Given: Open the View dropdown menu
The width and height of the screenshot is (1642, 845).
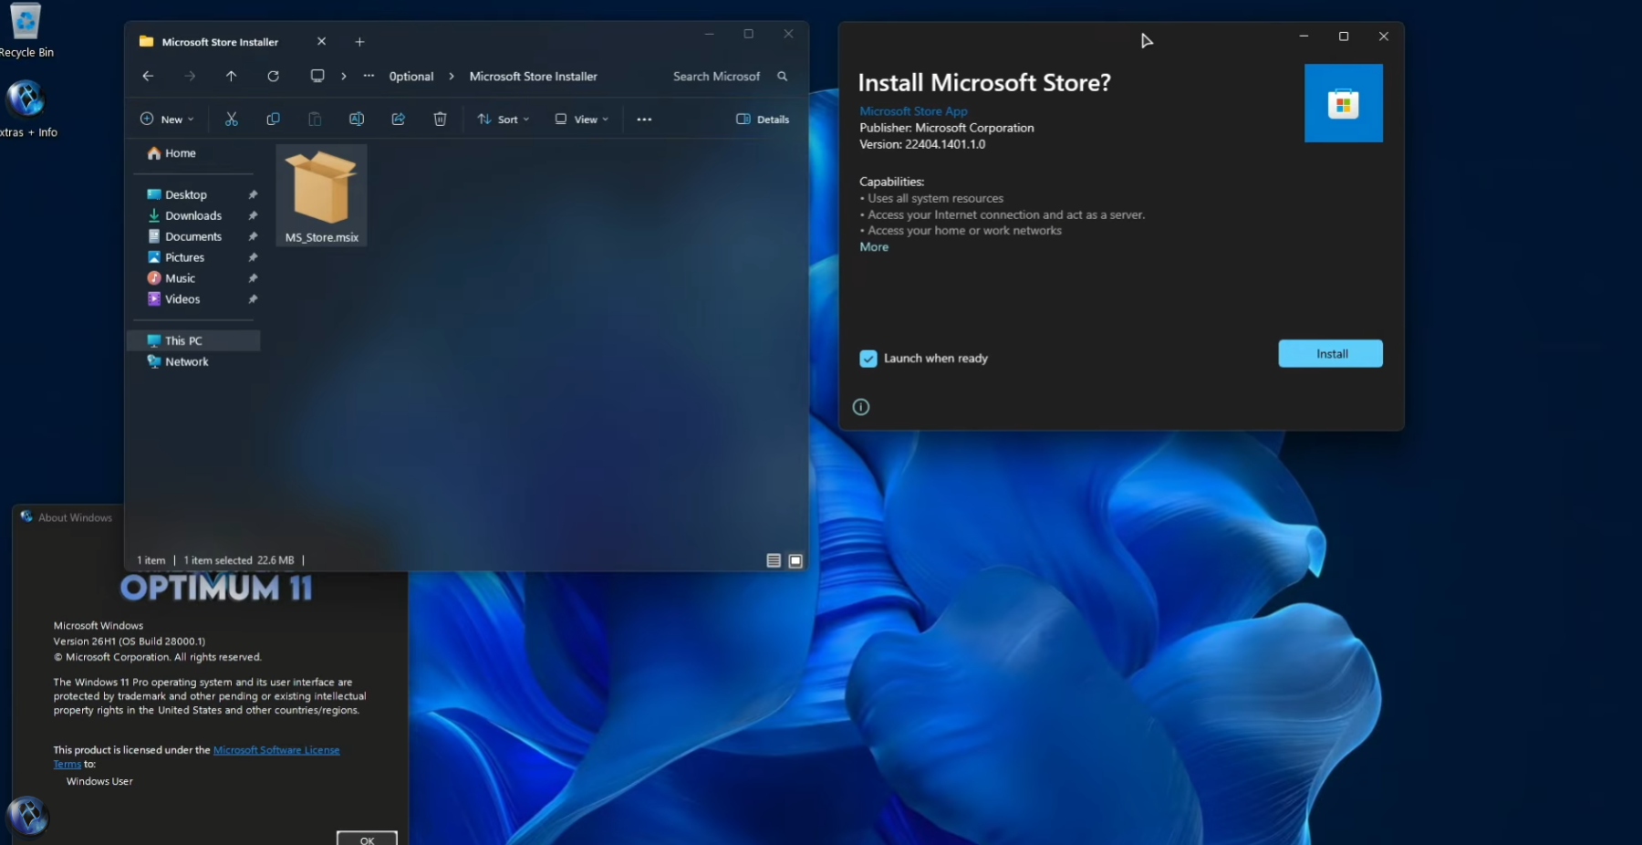Looking at the screenshot, I should coord(581,120).
